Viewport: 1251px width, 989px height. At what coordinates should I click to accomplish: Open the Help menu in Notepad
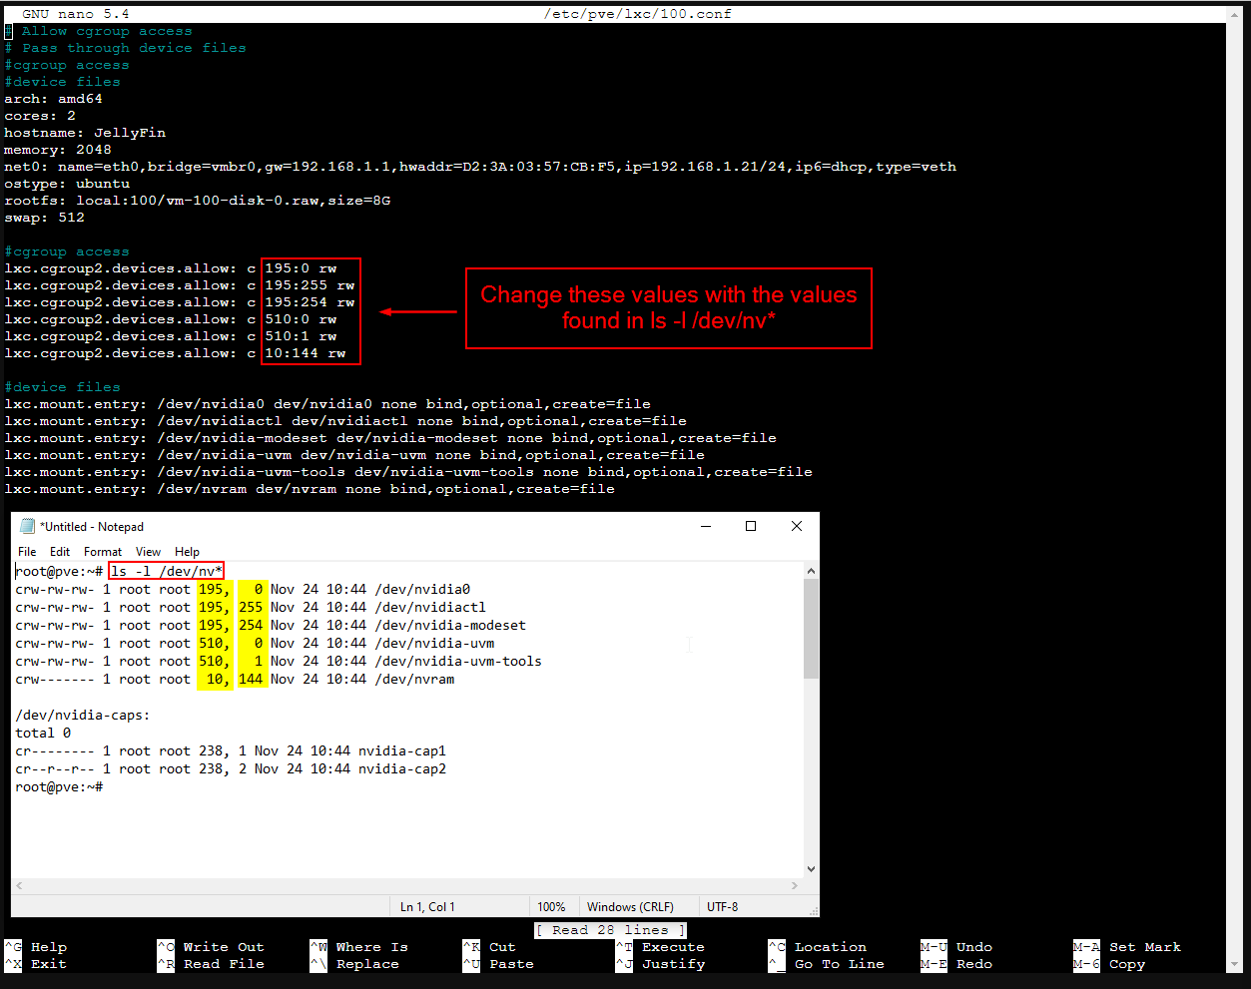[187, 552]
